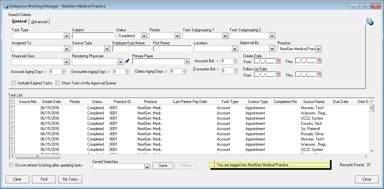Sort by Practice ID column header
This screenshot has height=189, width=384.
click(122, 101)
